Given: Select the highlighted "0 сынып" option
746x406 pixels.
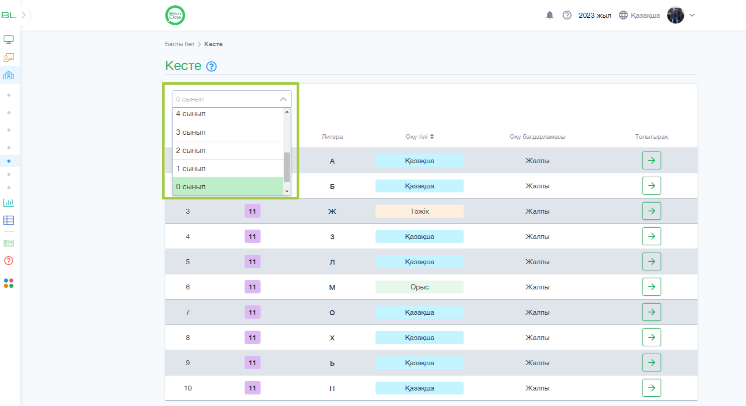Looking at the screenshot, I should click(228, 187).
